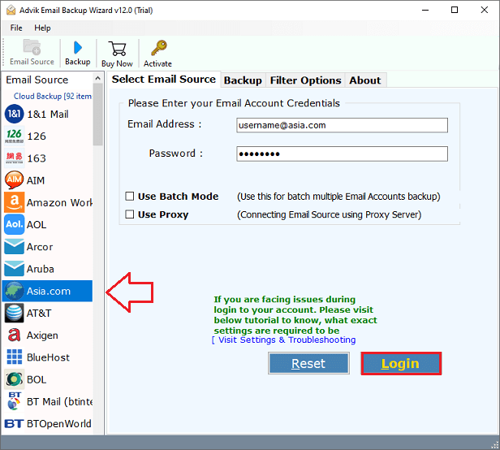Select the BTOpenWorld BT logo icon
This screenshot has width=500, height=450.
click(x=14, y=423)
